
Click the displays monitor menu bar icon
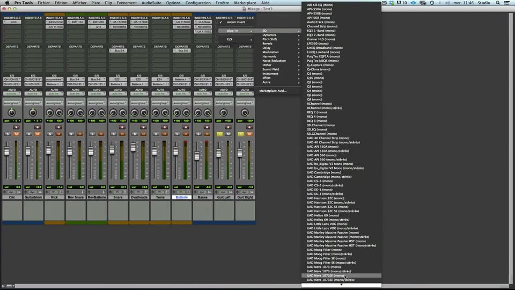tap(423, 3)
